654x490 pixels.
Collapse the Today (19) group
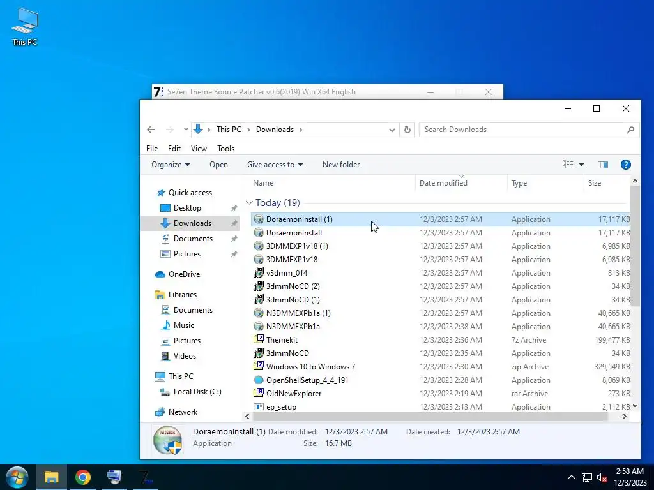(249, 203)
